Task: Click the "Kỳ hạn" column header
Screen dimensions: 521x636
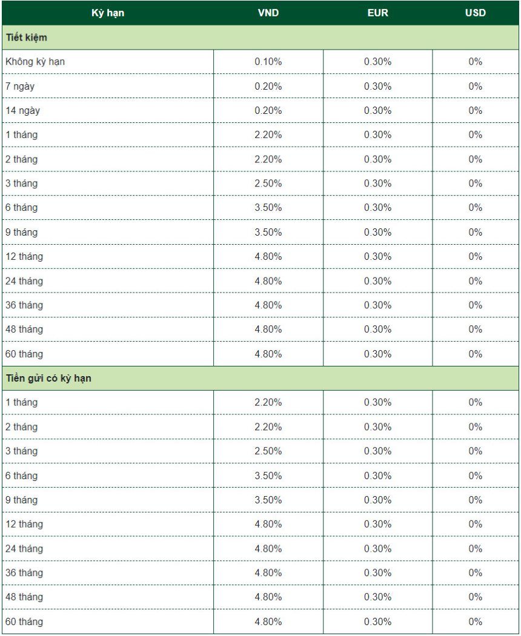Action: 108,13
